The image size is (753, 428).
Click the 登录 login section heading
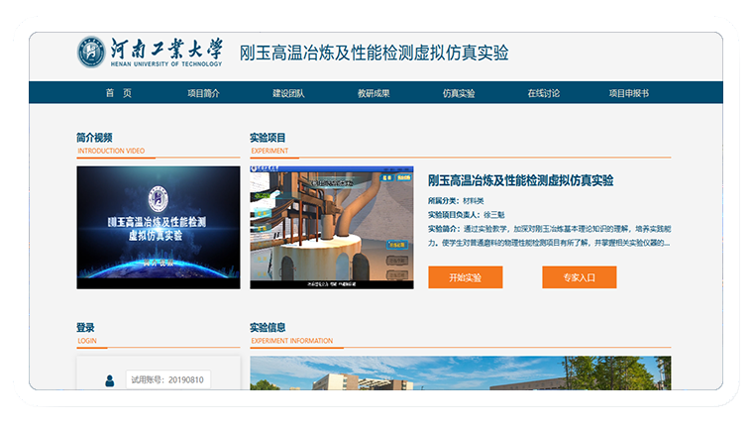point(86,328)
